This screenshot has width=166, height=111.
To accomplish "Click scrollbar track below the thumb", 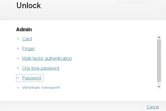I will coord(159,83).
